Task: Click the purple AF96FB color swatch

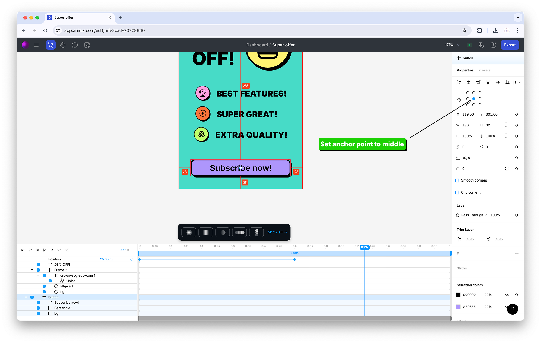Action: coord(458,307)
